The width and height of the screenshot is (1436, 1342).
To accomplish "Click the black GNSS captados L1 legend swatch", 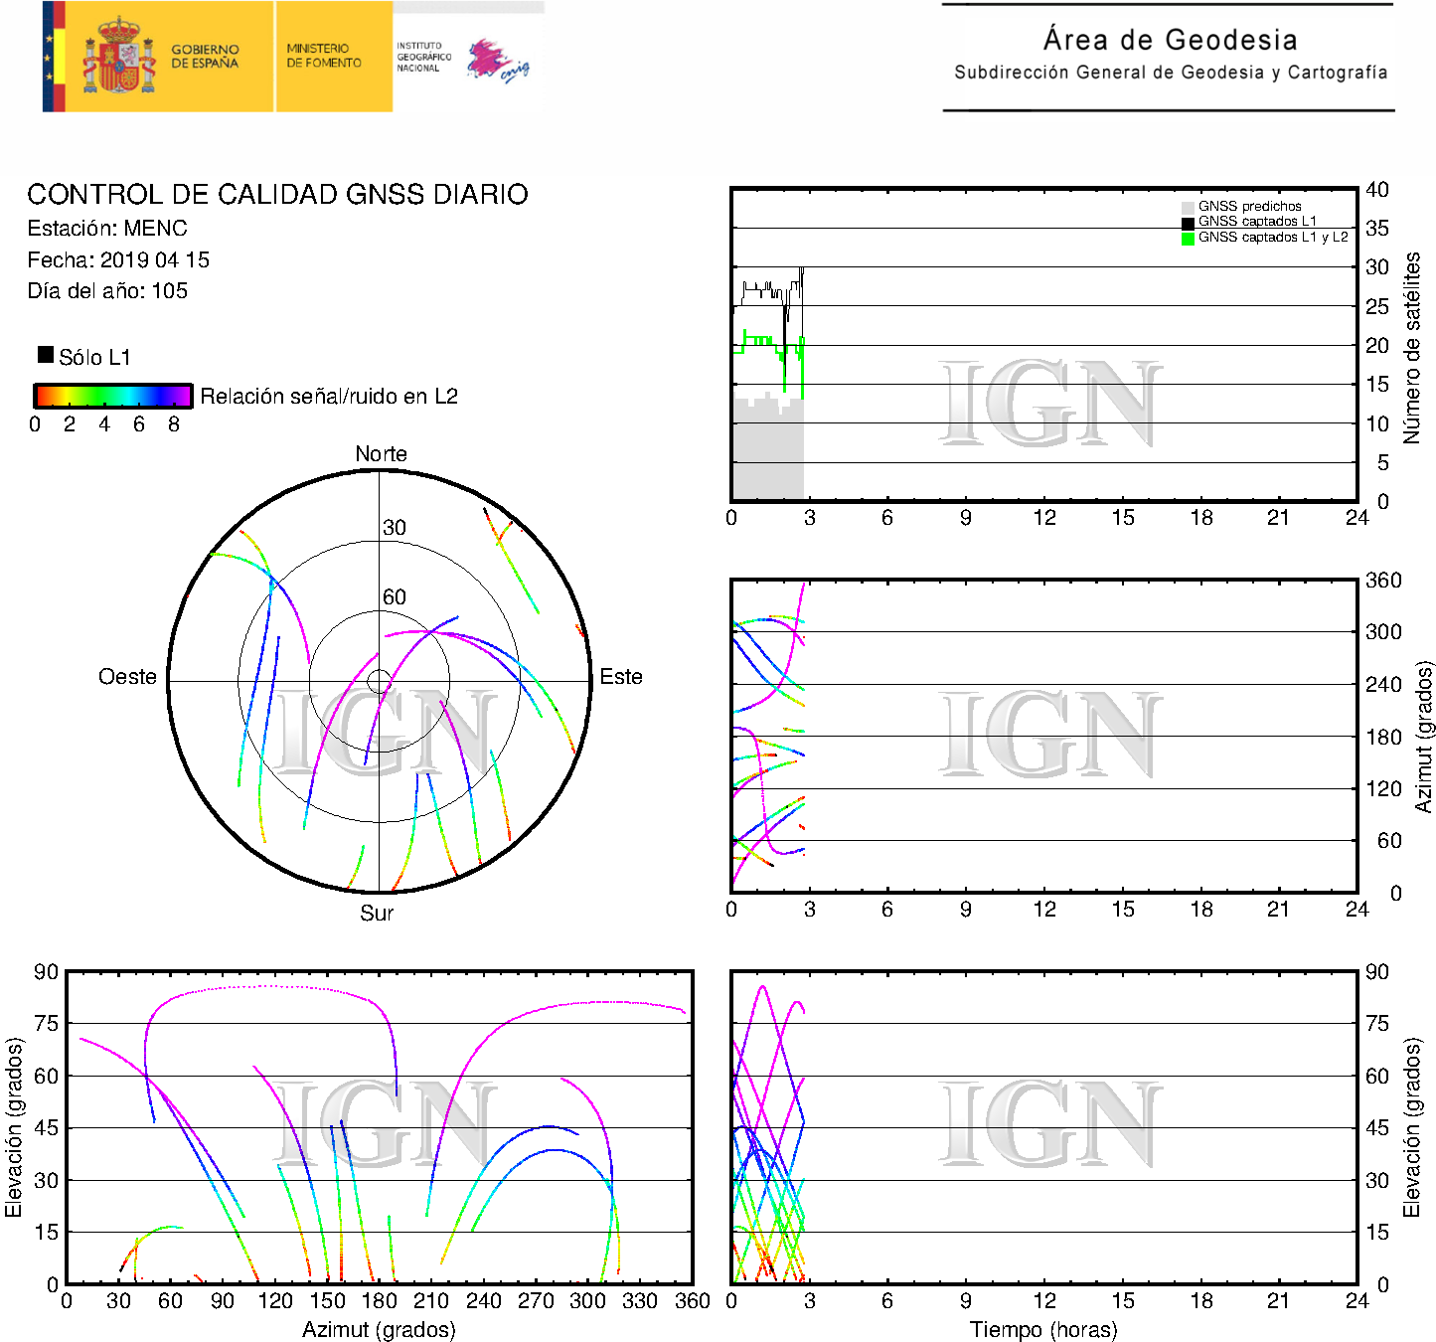I will pos(1188,223).
